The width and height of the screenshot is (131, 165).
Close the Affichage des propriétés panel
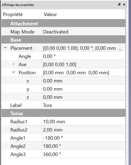tap(124, 5)
